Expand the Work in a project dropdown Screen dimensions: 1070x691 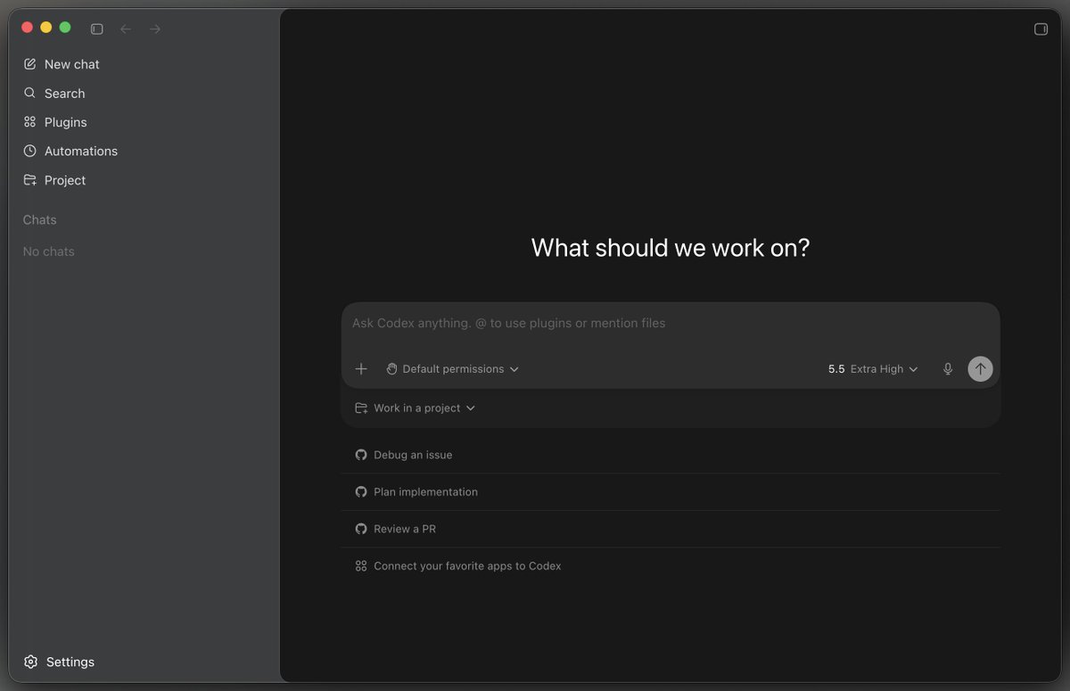[x=416, y=408]
